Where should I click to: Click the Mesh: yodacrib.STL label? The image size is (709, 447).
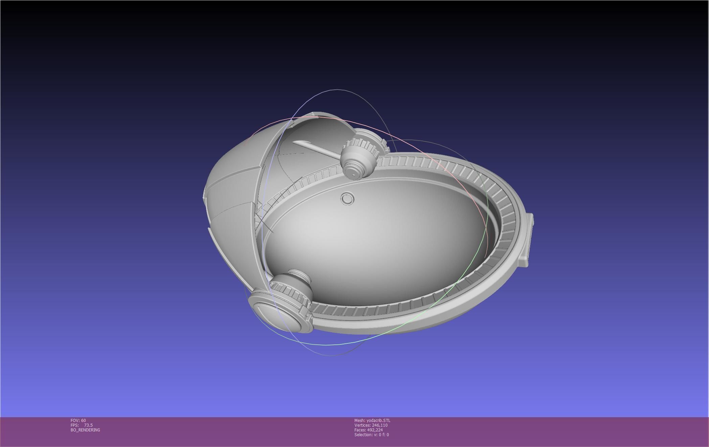(x=372, y=420)
